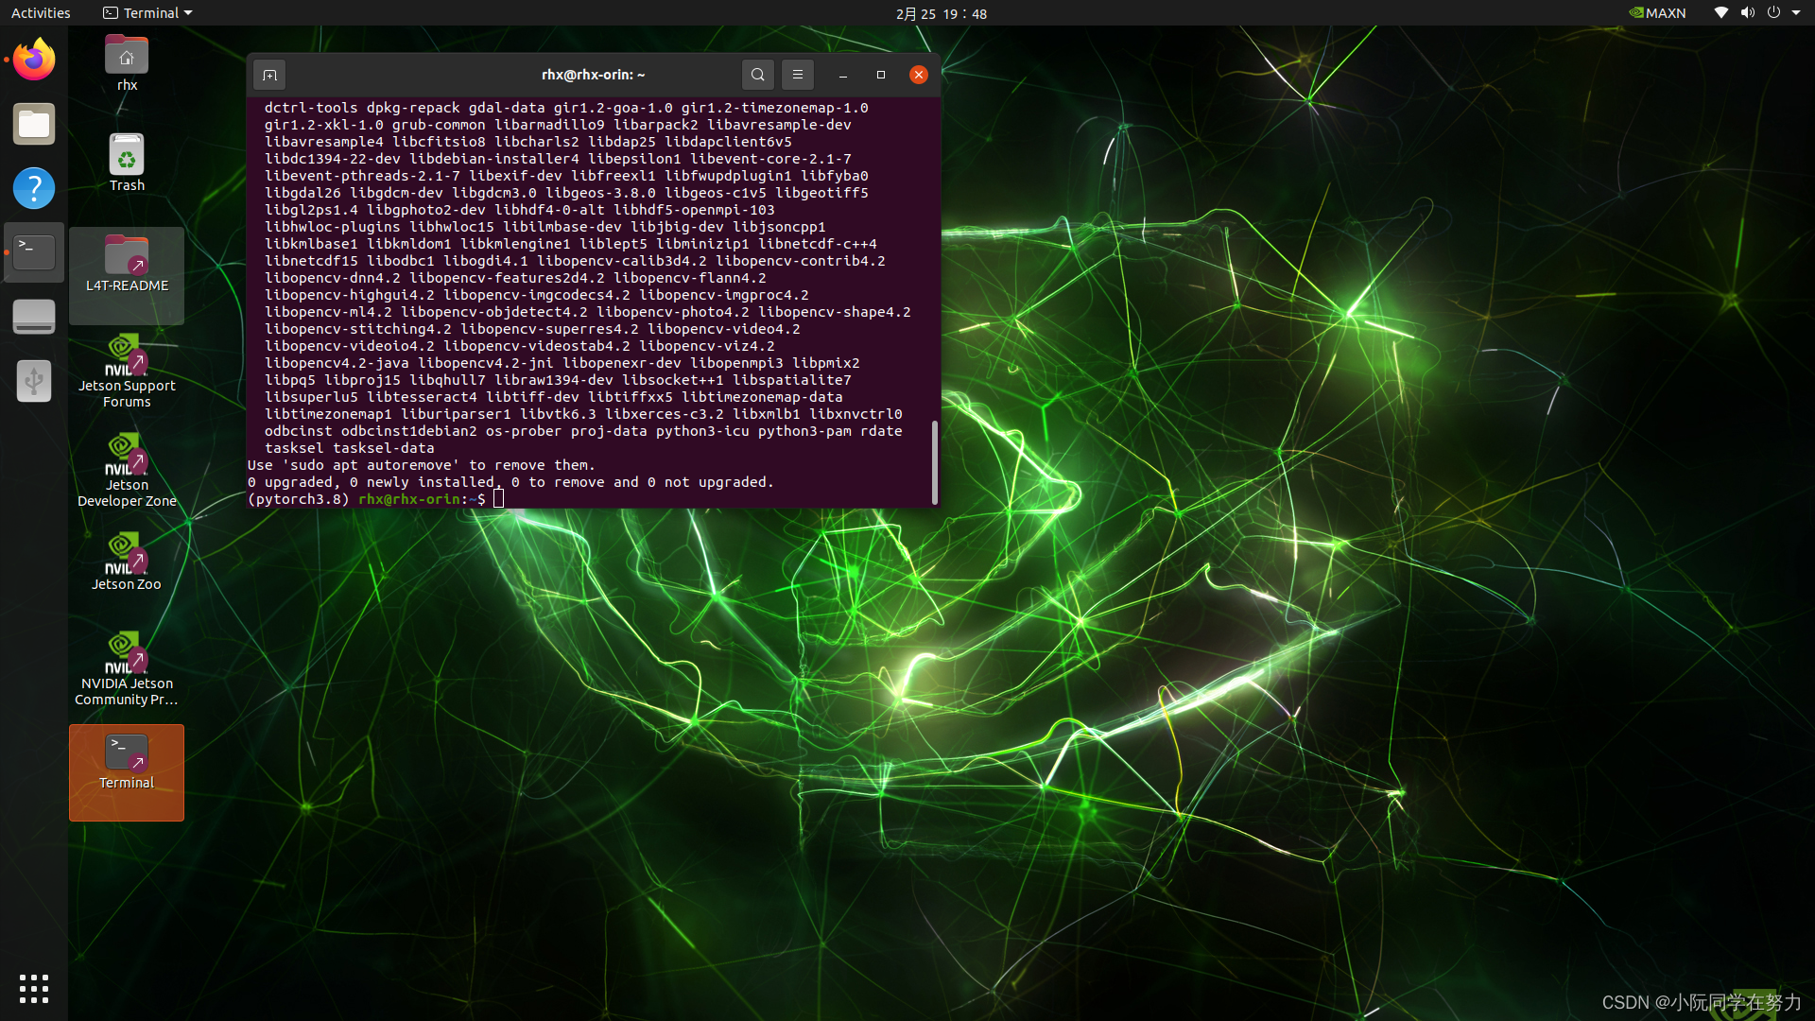Click the 'sudo apt autoremove' text line
The image size is (1815, 1021).
[x=422, y=465]
